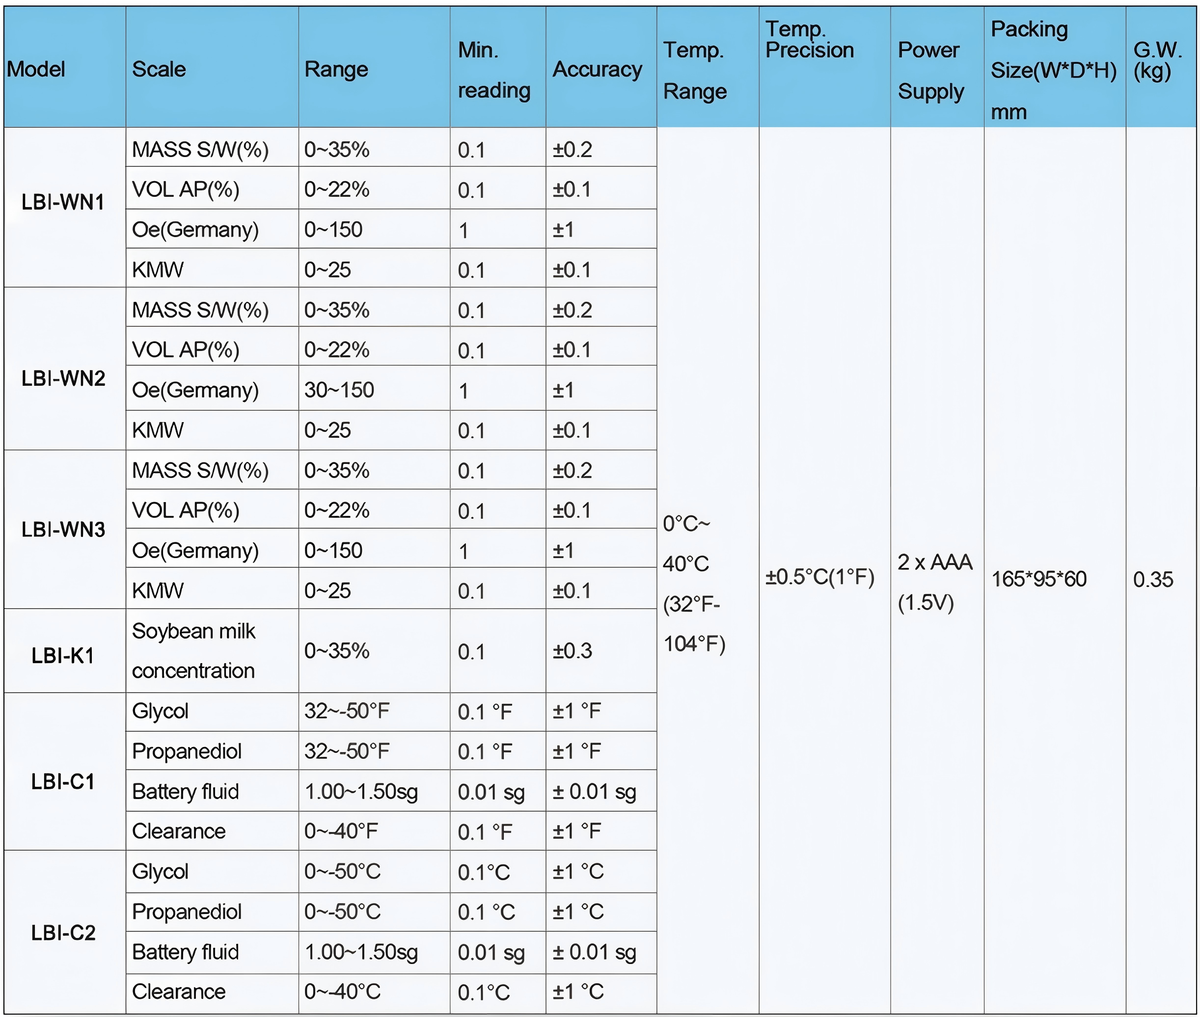Select the G.W. (kg) header cell

(x=1157, y=60)
